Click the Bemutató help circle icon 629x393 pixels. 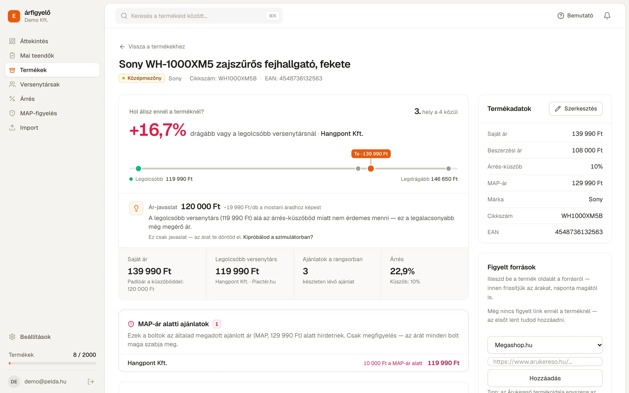(561, 16)
